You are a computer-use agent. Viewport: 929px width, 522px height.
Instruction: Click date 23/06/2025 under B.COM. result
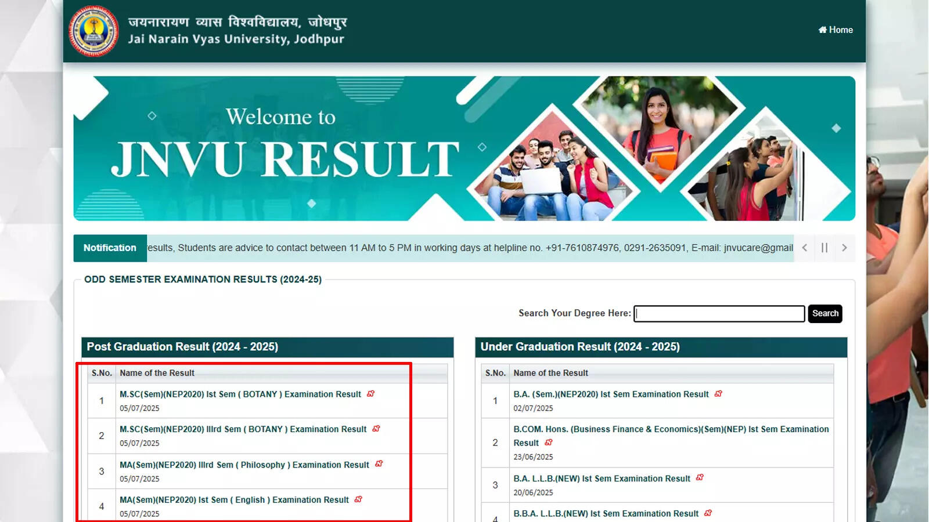click(x=533, y=457)
